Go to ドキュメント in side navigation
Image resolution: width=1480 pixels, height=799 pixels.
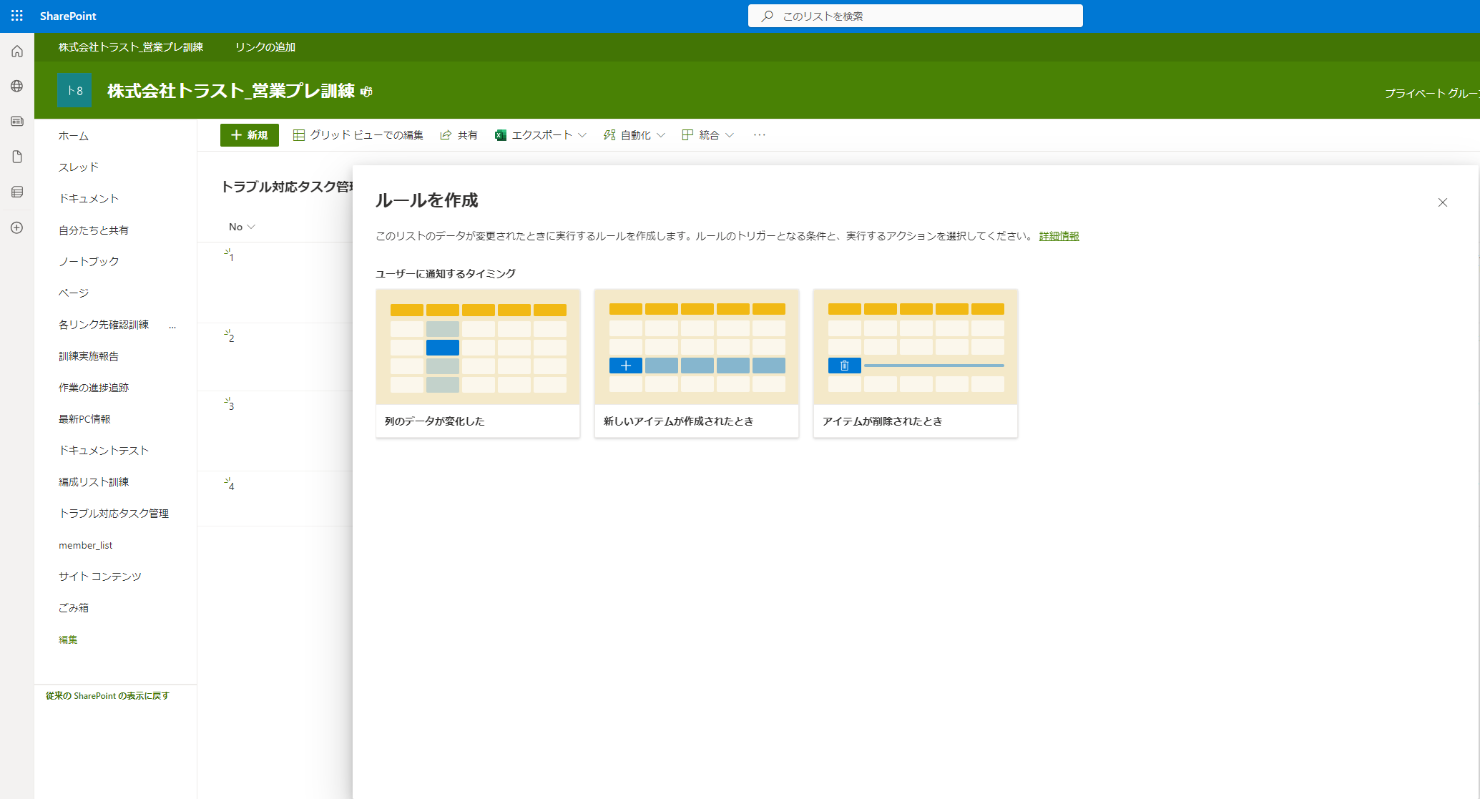tap(89, 199)
